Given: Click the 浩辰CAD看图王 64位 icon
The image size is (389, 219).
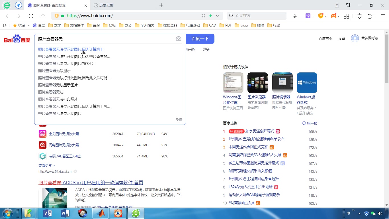Looking at the screenshot, I should [x=42, y=156].
